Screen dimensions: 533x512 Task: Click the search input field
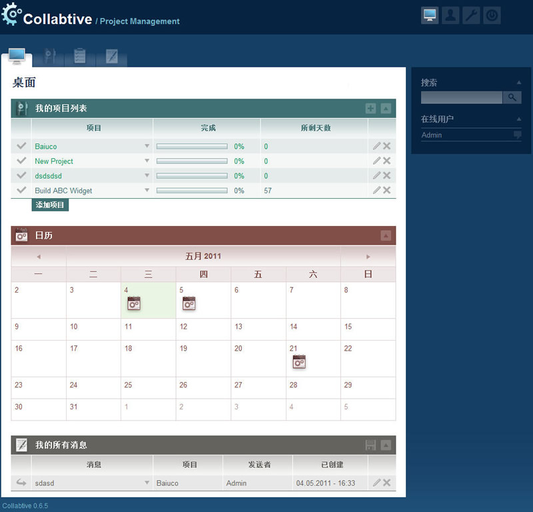462,97
